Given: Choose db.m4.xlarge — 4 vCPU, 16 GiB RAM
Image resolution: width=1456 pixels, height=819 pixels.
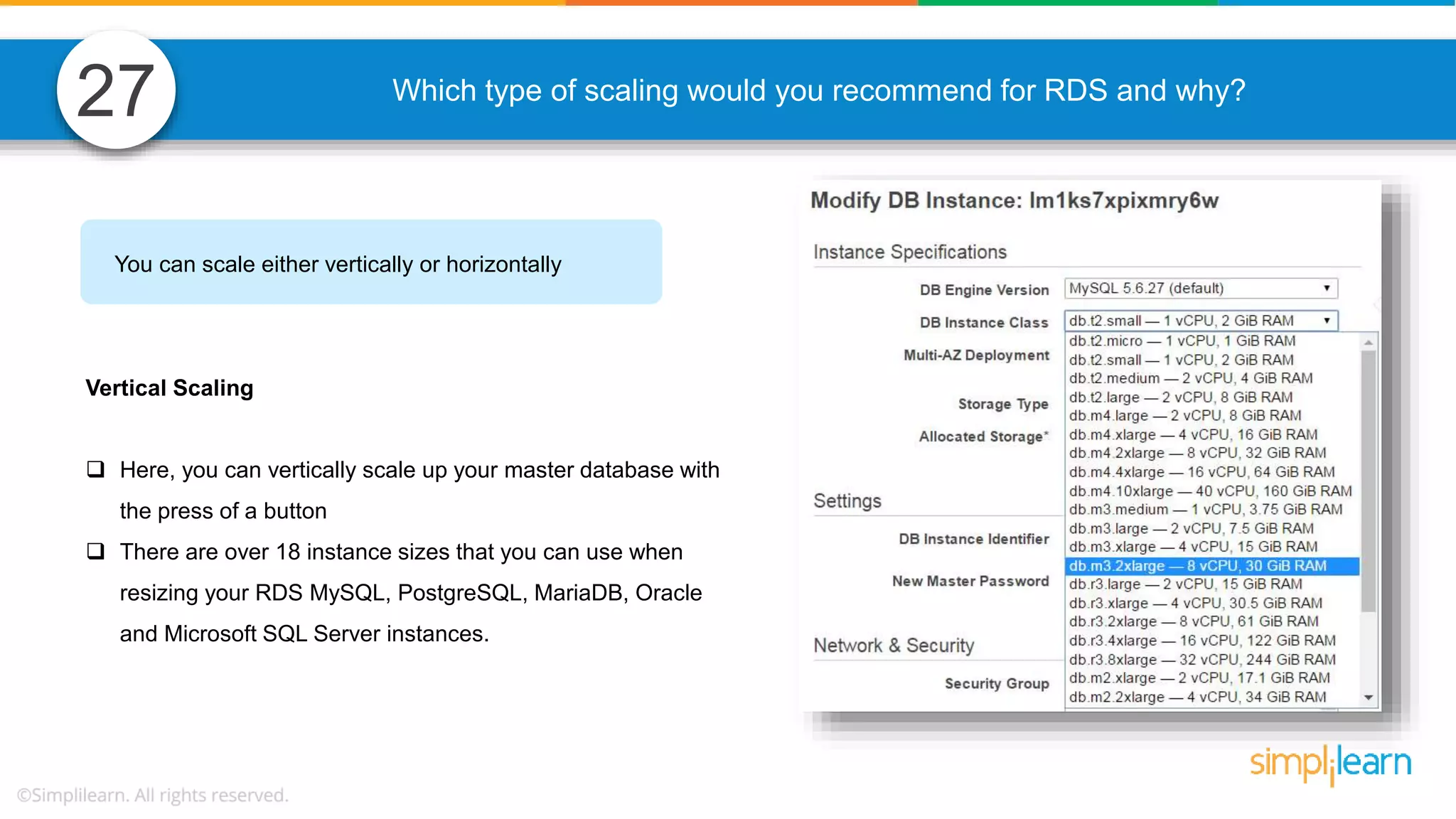Looking at the screenshot, I should tap(1212, 434).
